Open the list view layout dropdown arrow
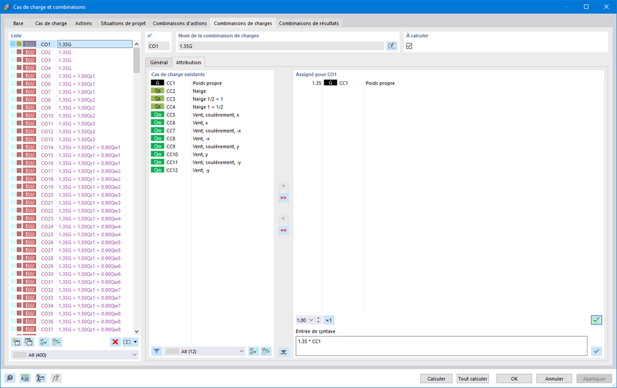The height and width of the screenshot is (388, 617). [136, 342]
